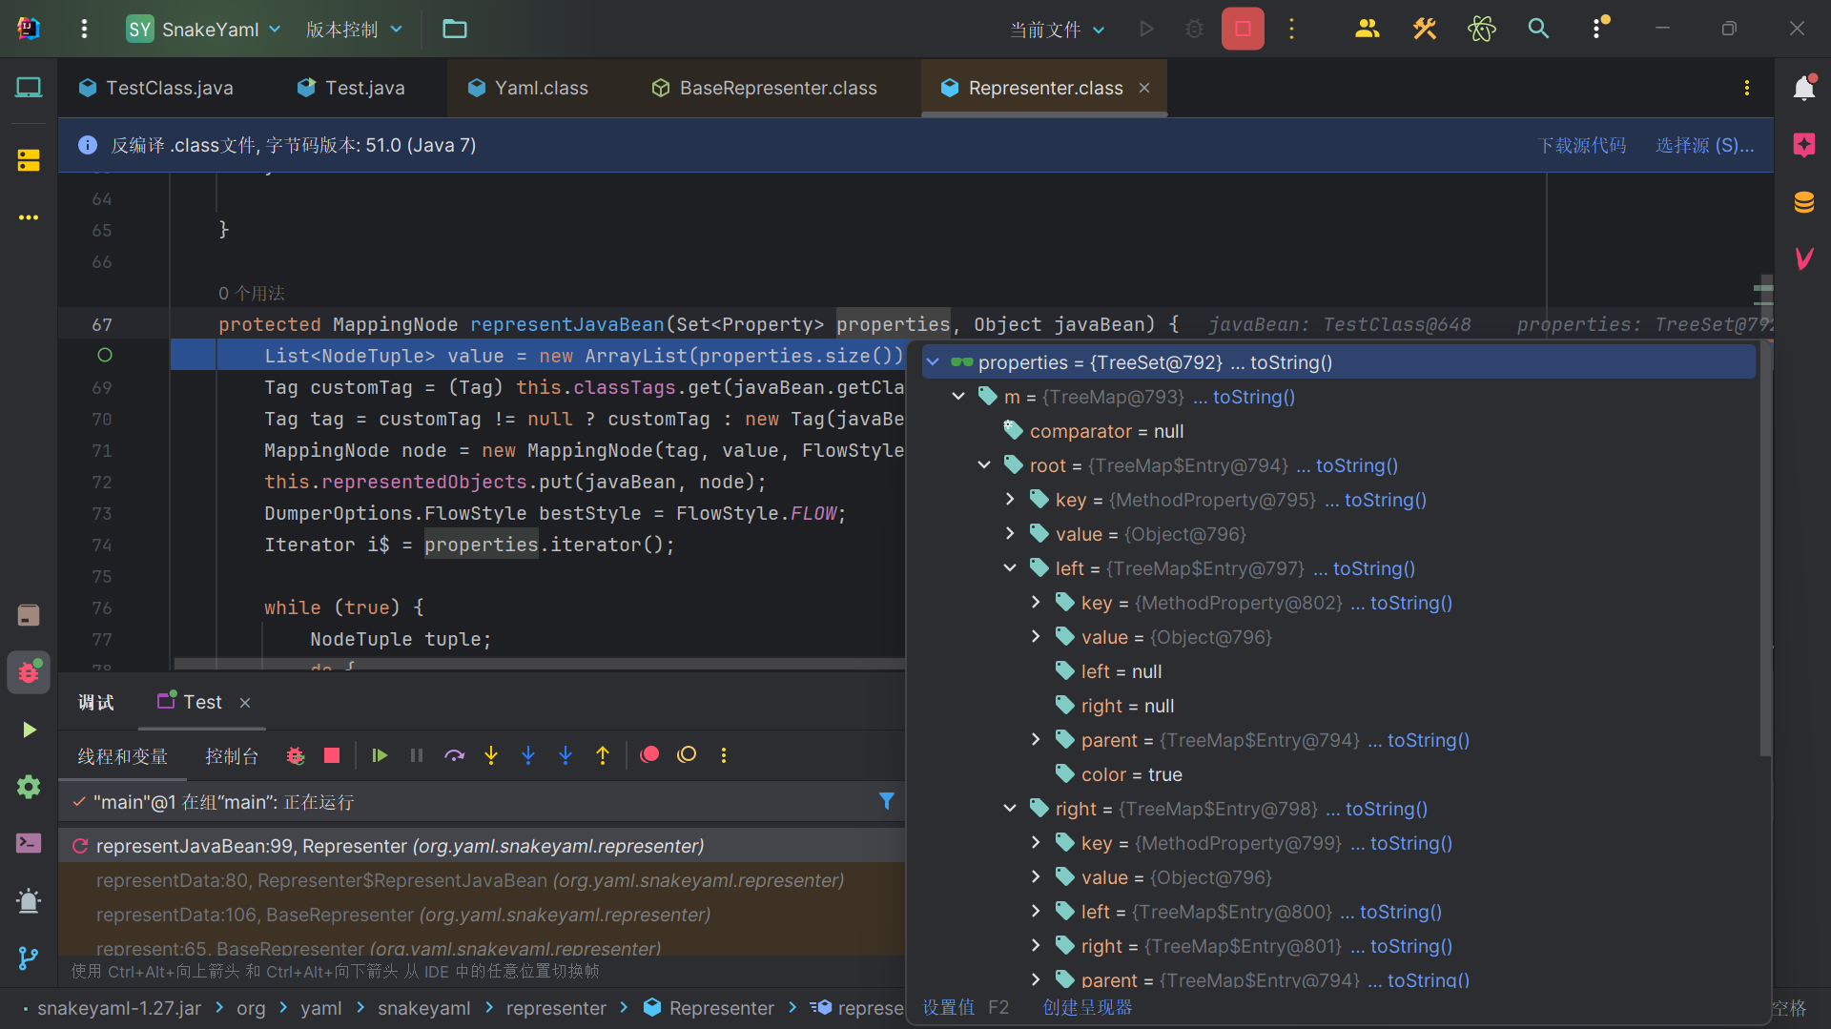The height and width of the screenshot is (1029, 1831).
Task: Open SnakeYaml project dropdown
Action: point(204,30)
